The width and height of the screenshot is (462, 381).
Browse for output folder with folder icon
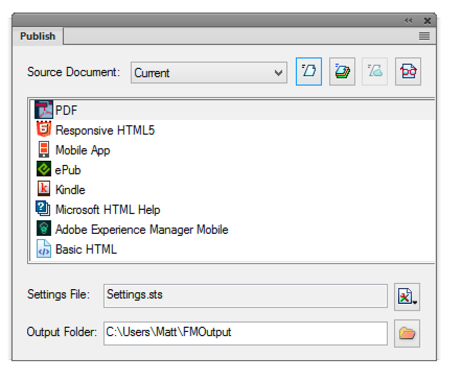coord(407,332)
